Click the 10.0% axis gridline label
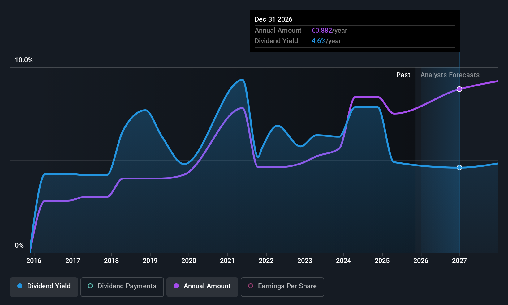Screen dimensions: 508x305 tap(24, 60)
